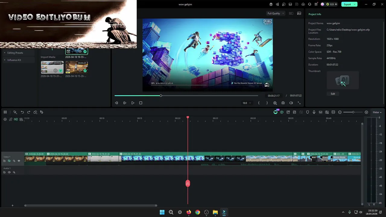Click the compare view icon beside Full Quality

coord(291,13)
